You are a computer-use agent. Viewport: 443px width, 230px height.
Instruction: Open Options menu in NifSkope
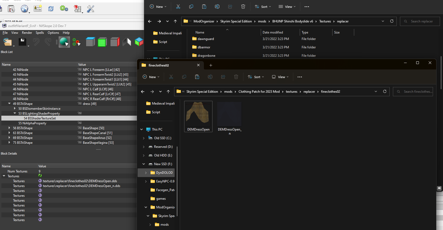point(53,33)
